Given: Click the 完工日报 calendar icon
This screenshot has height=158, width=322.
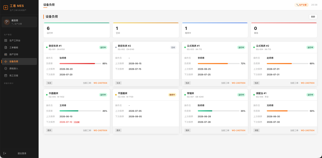Looking at the screenshot, I should (6, 75).
